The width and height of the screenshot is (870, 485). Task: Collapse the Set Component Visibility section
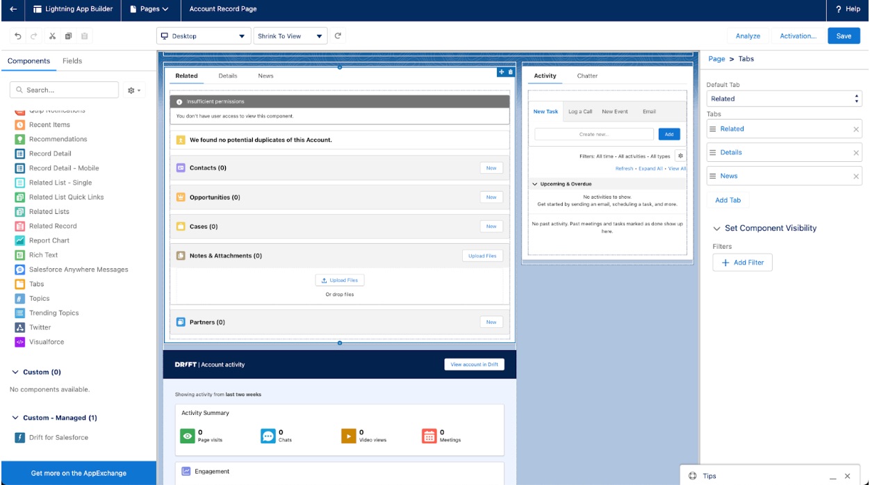point(716,229)
